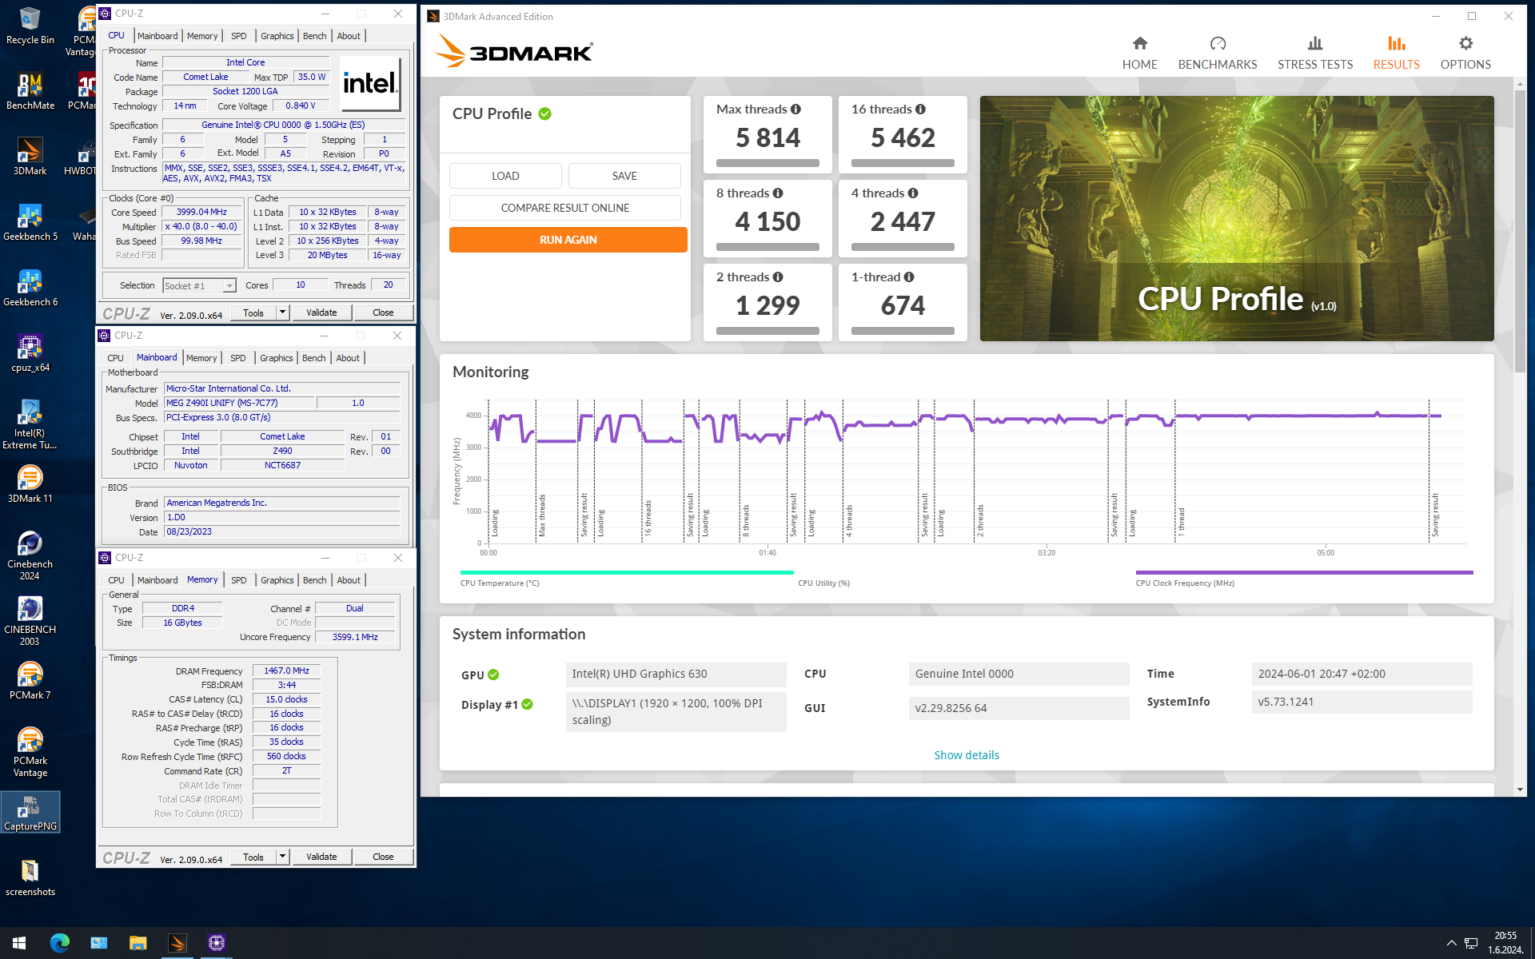The width and height of the screenshot is (1535, 959).
Task: Select the 3DMark desktop shortcut
Action: coord(30,157)
